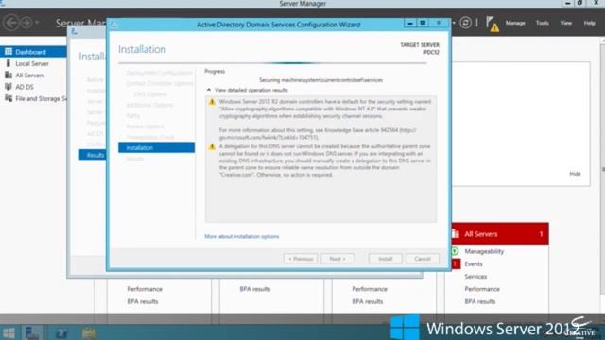Open the notifications flag with warning

[492, 24]
